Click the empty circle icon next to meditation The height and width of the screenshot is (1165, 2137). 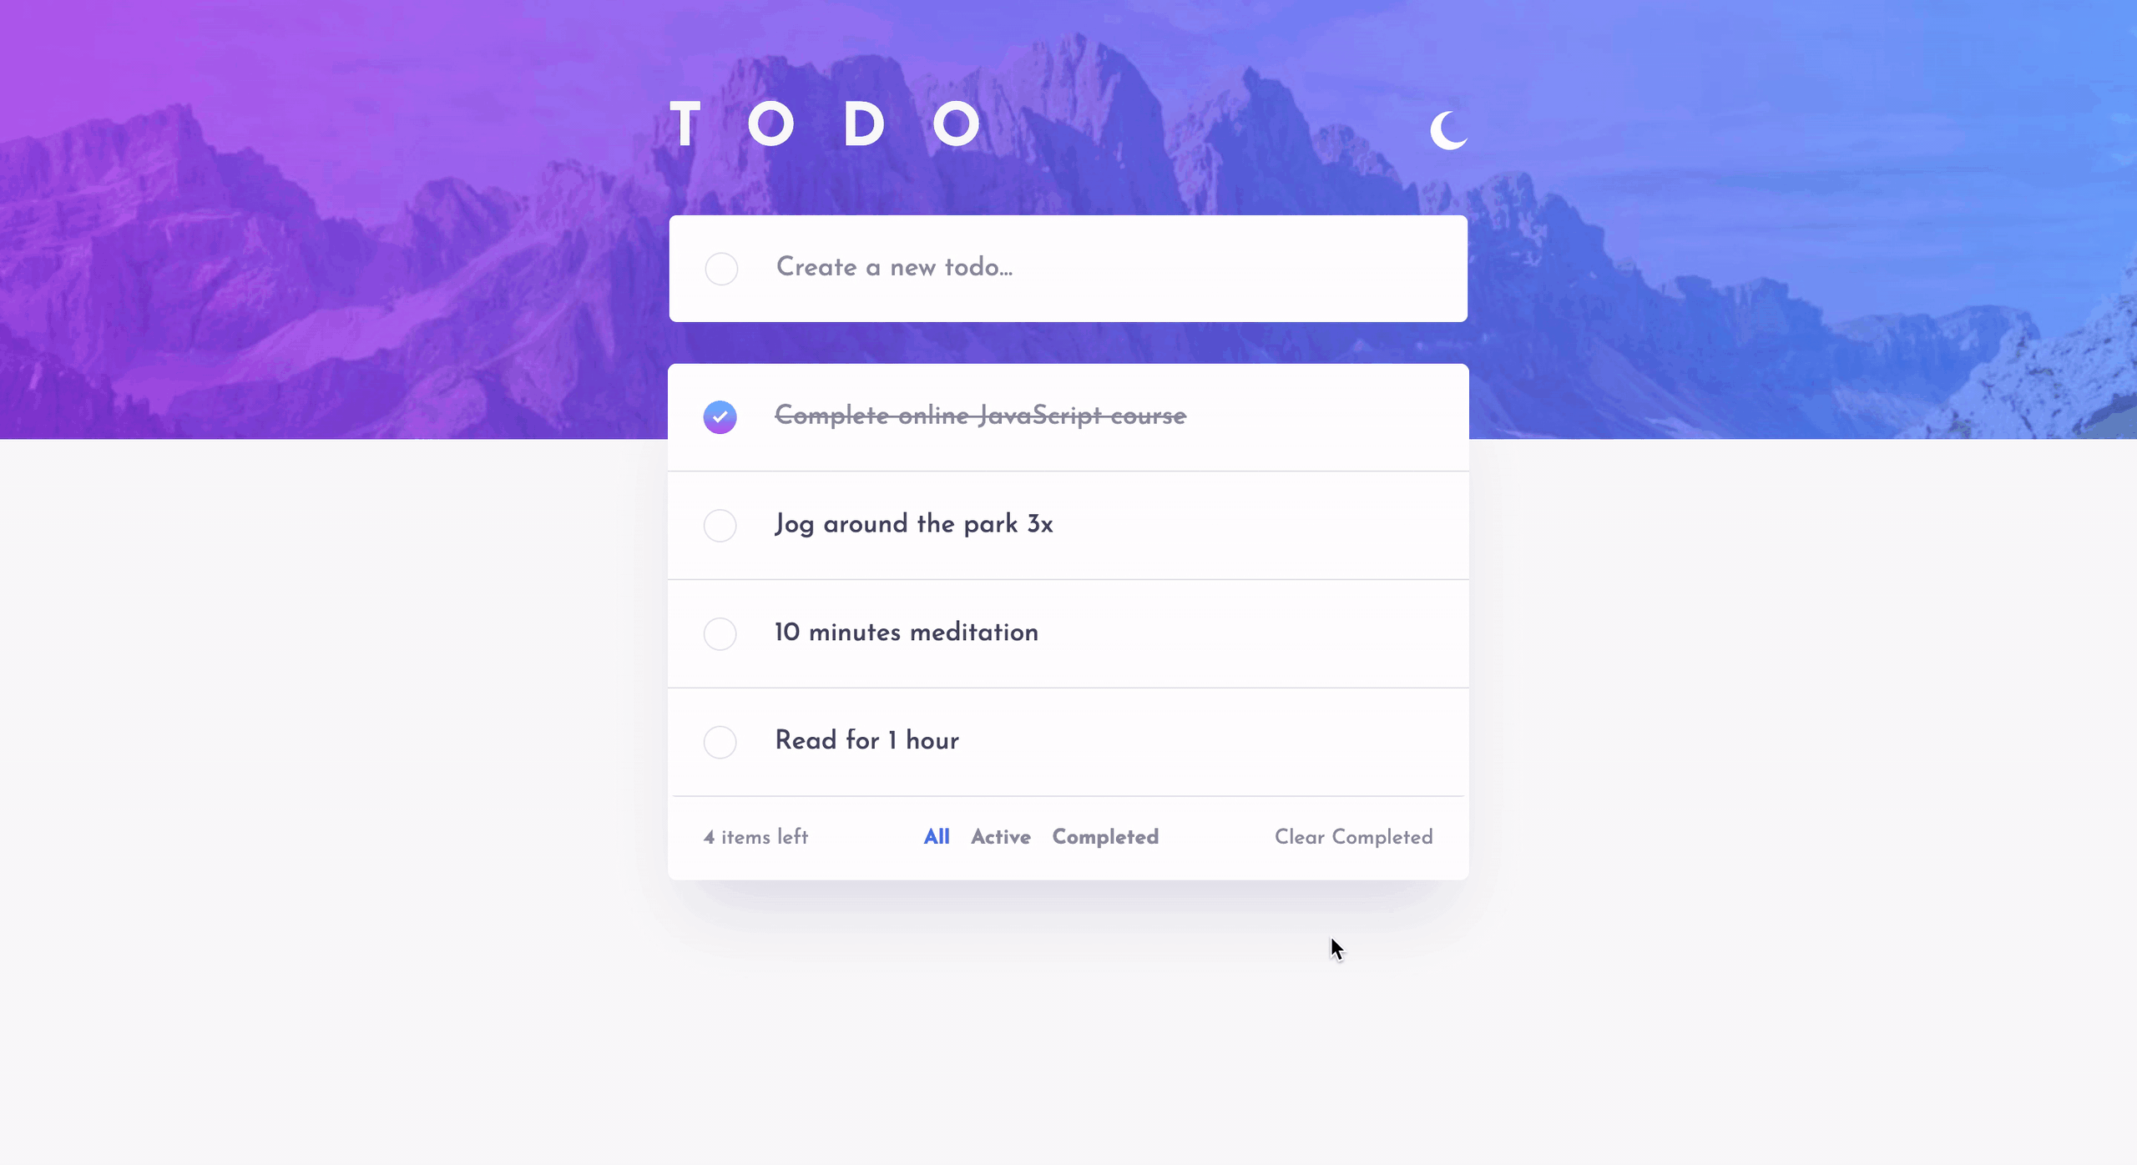coord(719,633)
